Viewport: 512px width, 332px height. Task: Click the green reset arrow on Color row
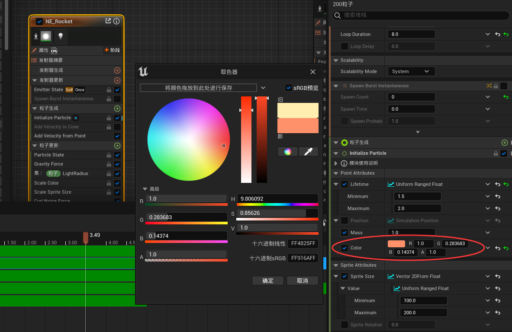click(x=506, y=248)
